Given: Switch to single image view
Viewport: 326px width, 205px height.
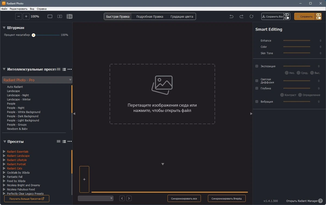Looking at the screenshot, I should (x=50, y=17).
